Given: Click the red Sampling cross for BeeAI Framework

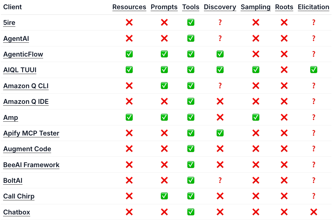Looking at the screenshot, I should (x=256, y=164).
